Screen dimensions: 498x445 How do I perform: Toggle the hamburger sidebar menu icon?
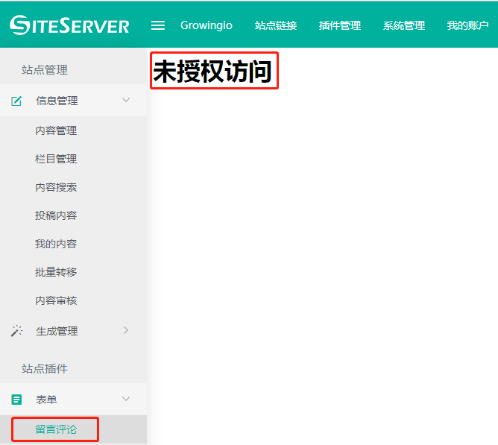pos(158,25)
